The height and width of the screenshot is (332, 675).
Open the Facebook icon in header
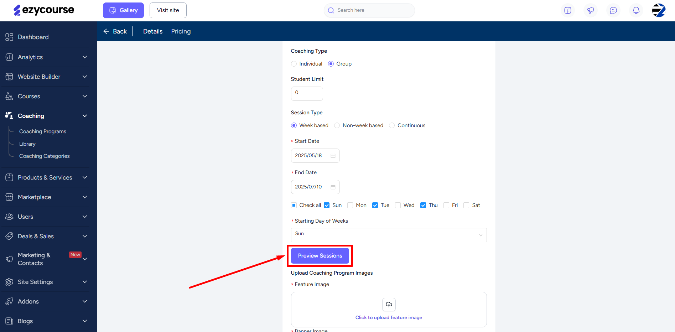568,10
